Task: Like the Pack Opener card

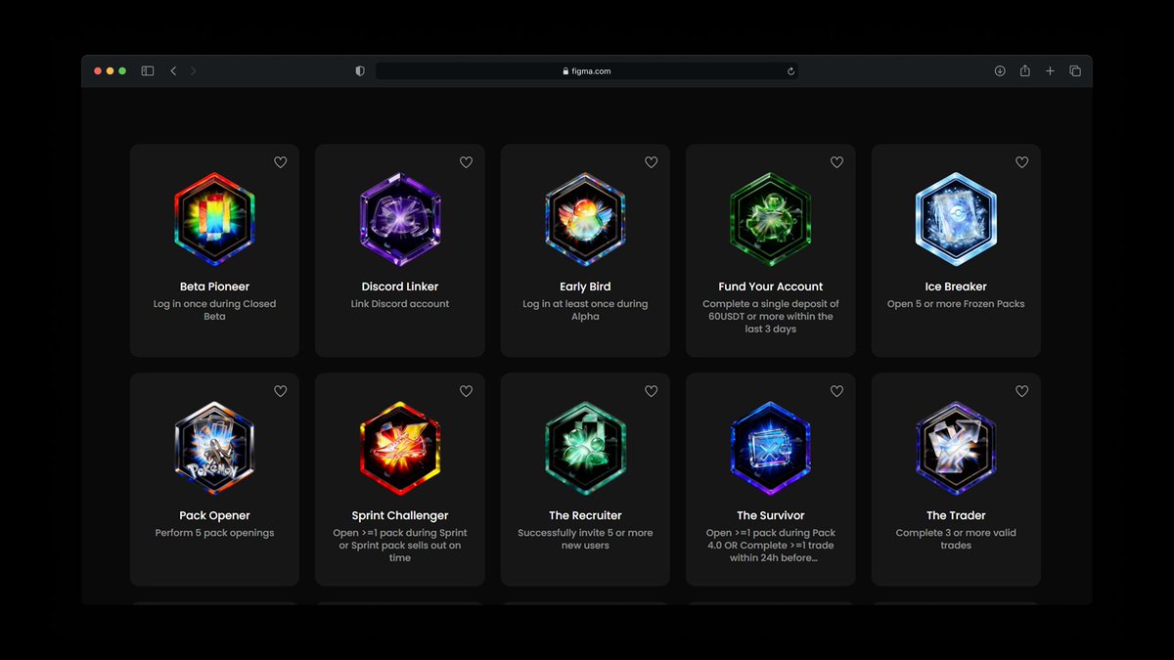Action: coord(281,391)
